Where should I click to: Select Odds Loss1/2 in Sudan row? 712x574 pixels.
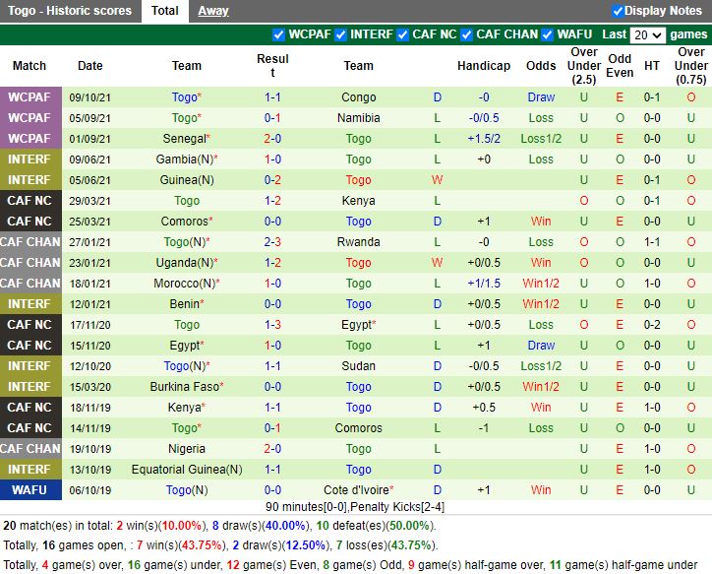tap(541, 366)
